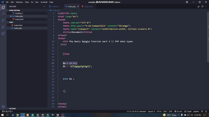Show the errors and warnings count in status bar

7,111
